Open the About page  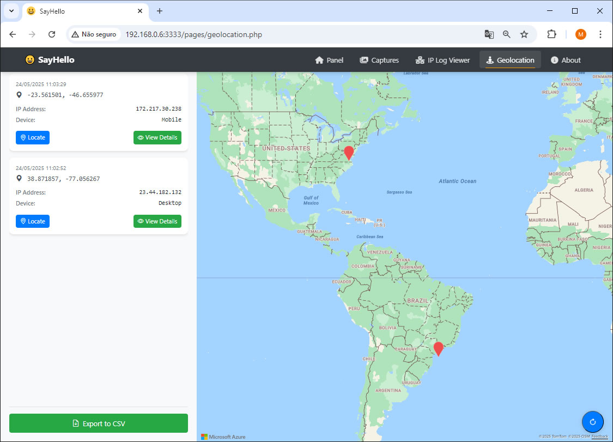(566, 60)
